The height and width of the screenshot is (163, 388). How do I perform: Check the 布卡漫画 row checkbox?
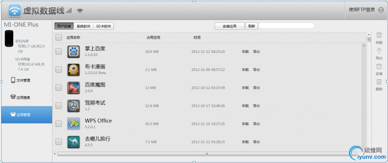click(59, 70)
